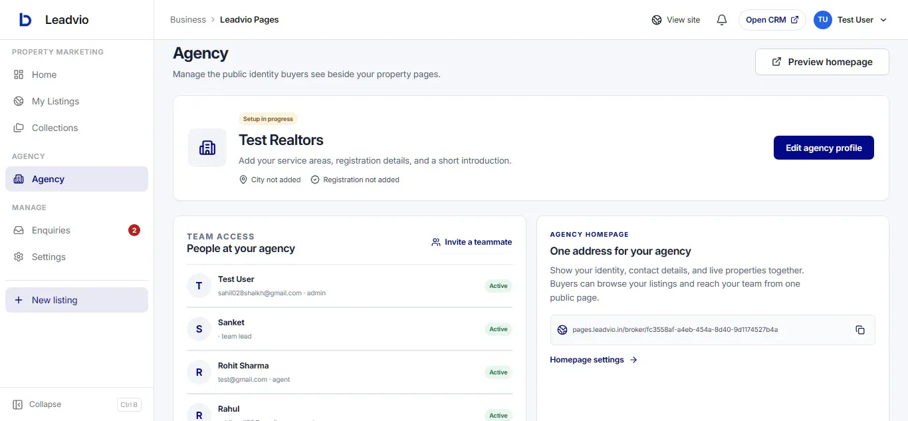Click the globe icon in the URL field
Screen dimensions: 908x421
[x=562, y=330]
